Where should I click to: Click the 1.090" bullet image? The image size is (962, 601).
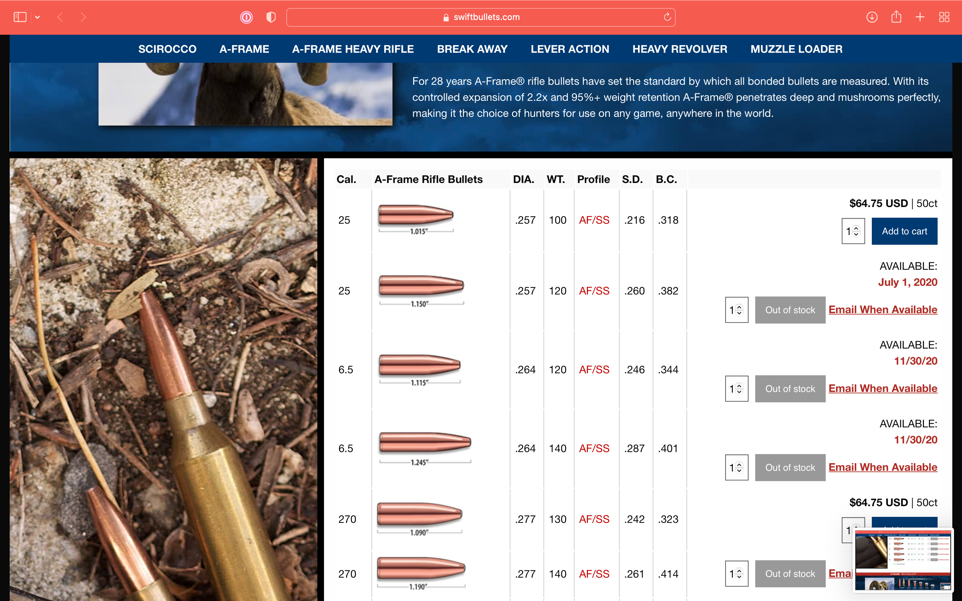click(x=420, y=519)
